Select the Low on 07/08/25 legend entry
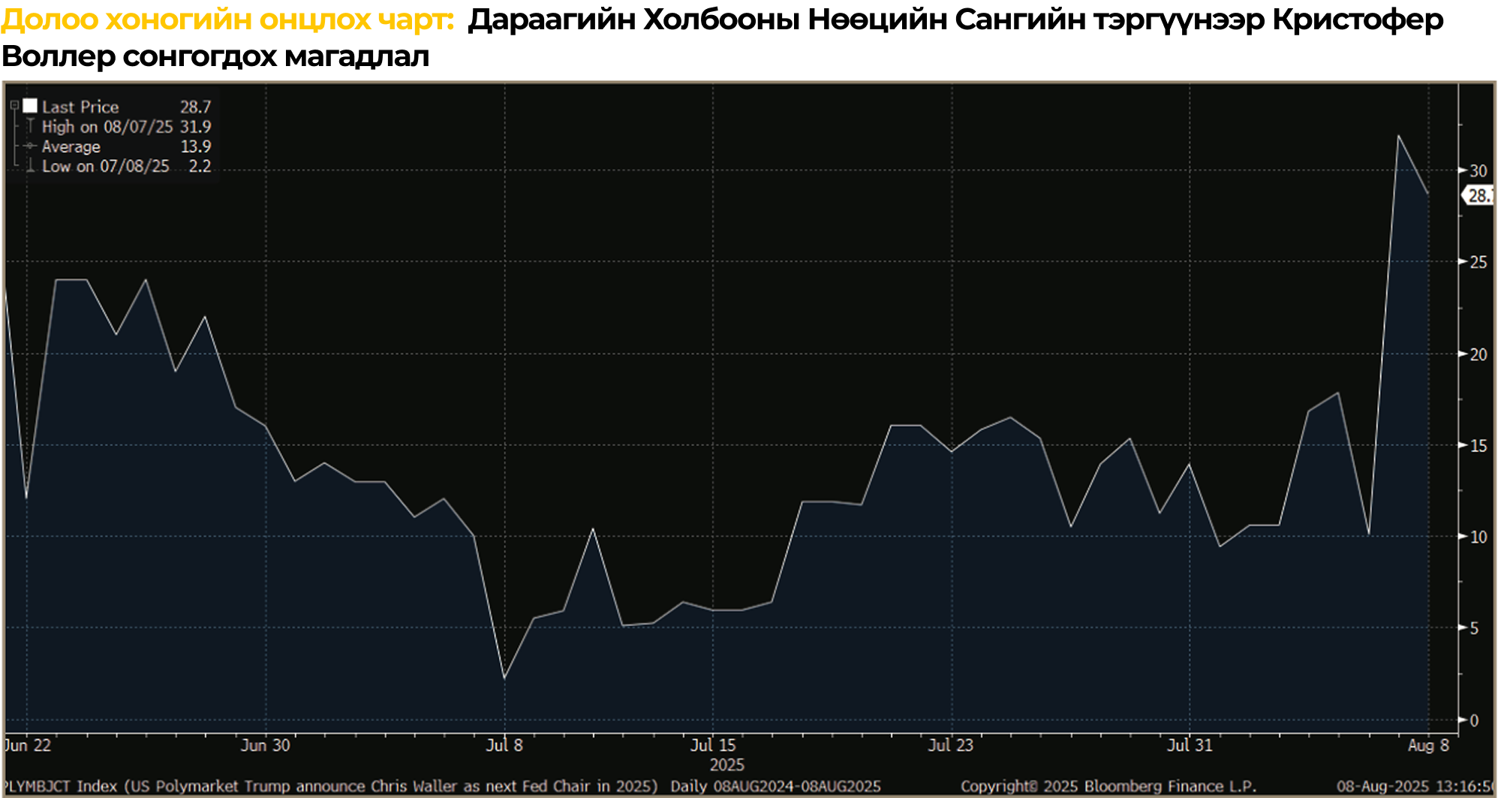The width and height of the screenshot is (1507, 798). tap(105, 167)
